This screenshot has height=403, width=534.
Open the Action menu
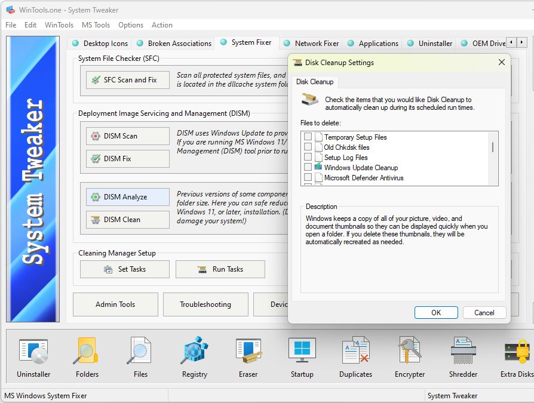coord(162,25)
